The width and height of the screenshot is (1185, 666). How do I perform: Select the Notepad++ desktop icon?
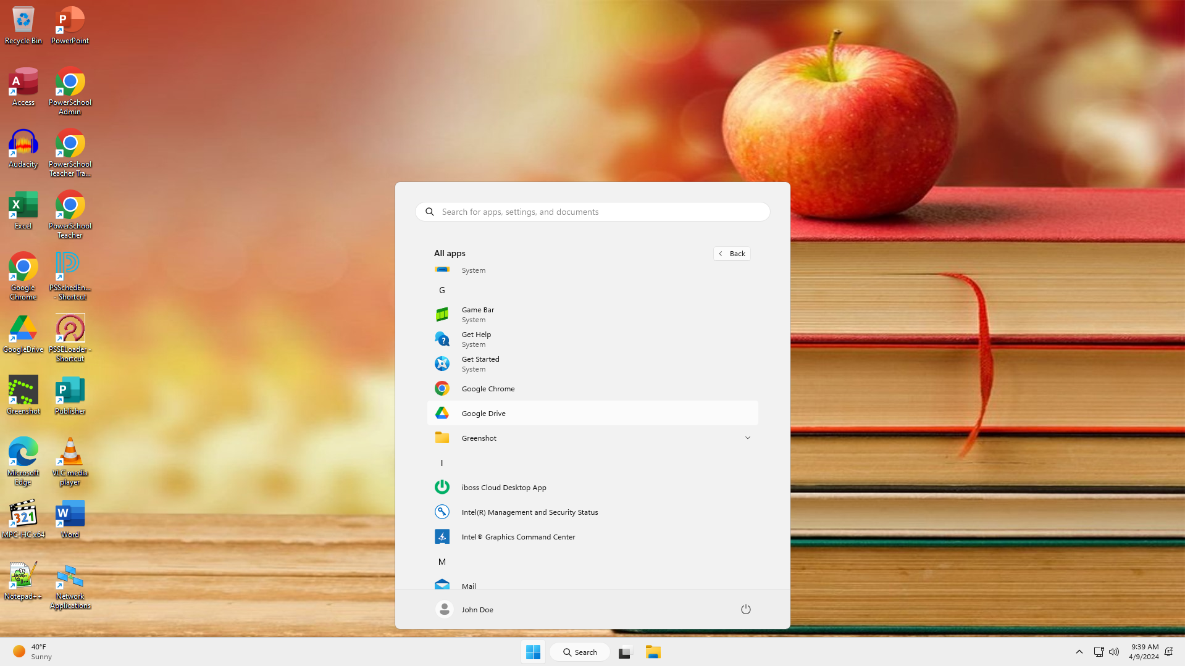(23, 581)
